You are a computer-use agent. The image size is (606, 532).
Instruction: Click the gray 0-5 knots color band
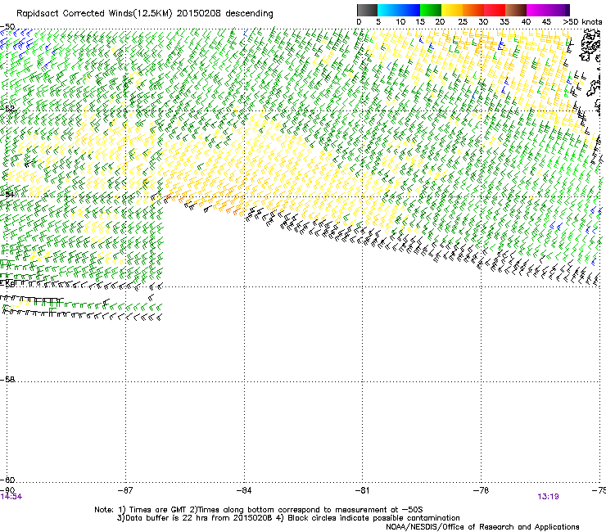pos(367,10)
